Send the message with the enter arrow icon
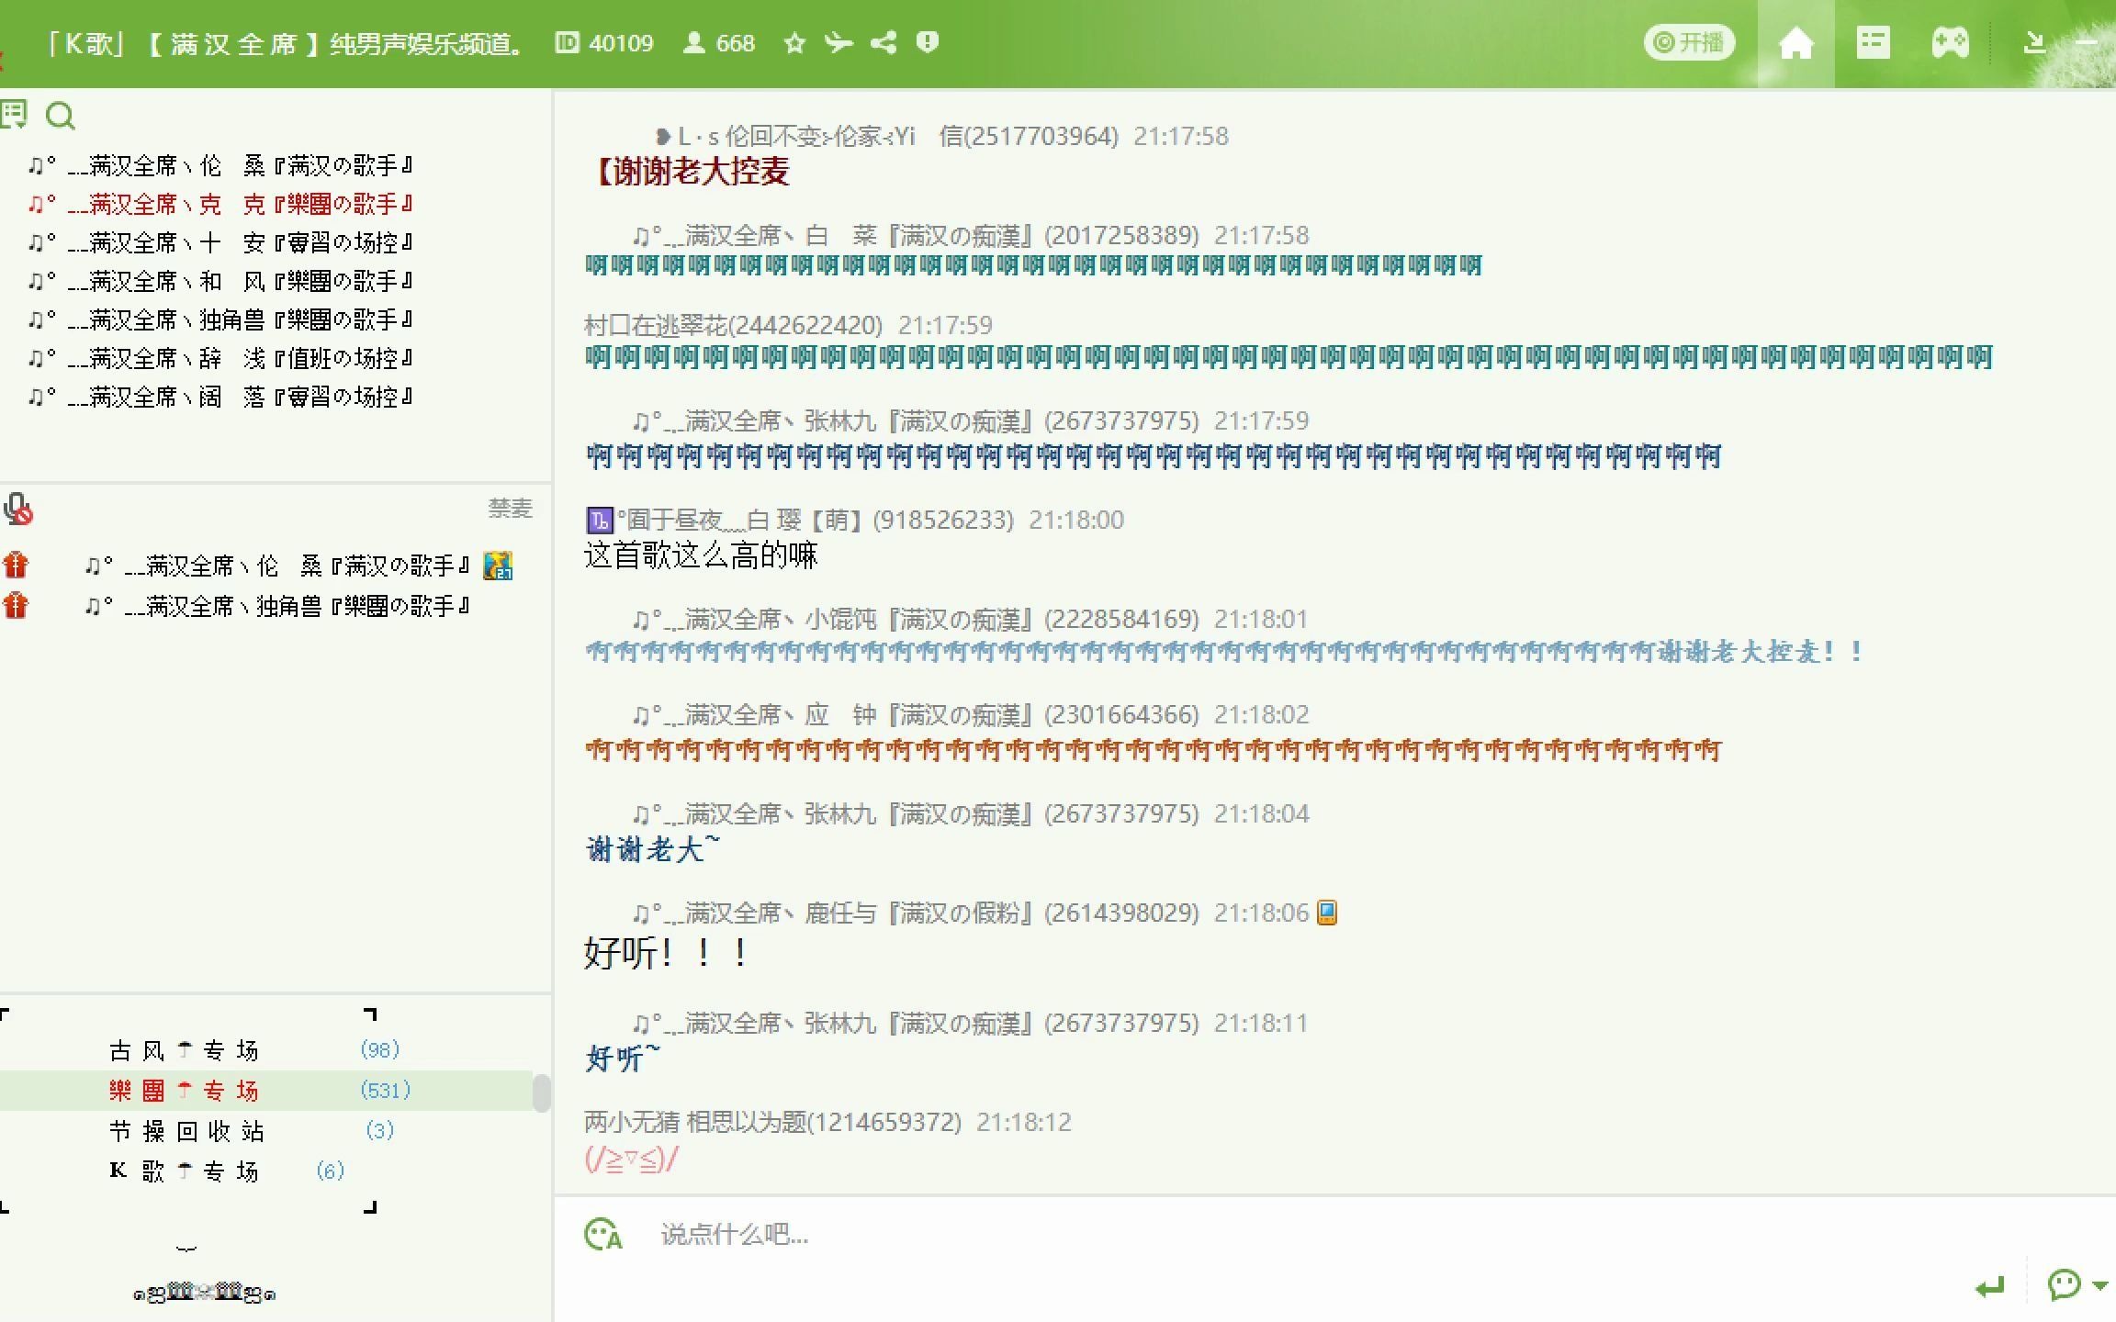The height and width of the screenshot is (1322, 2116). [x=1989, y=1286]
